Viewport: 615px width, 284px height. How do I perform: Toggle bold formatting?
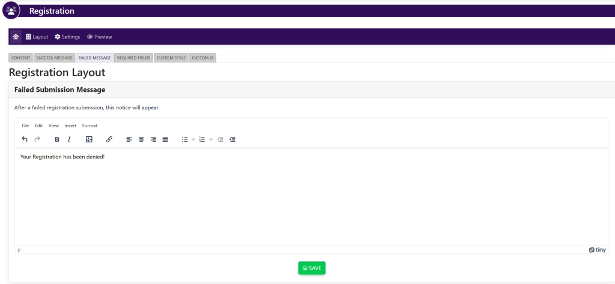57,139
